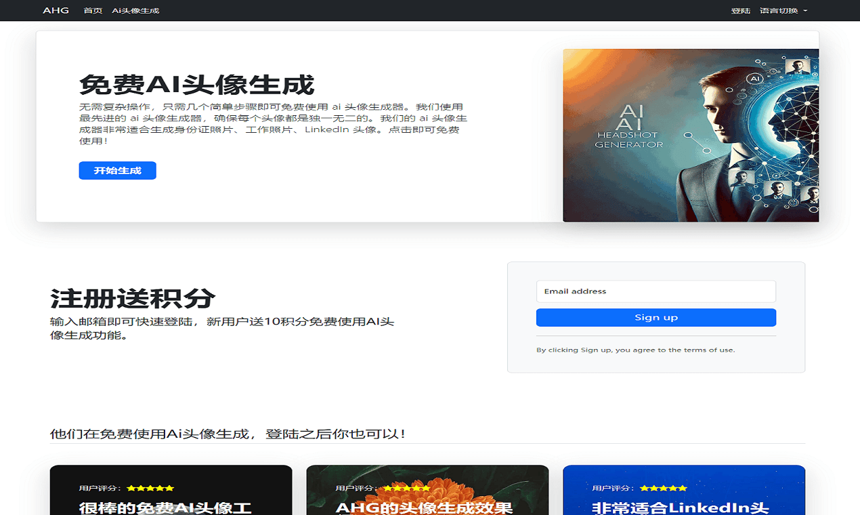This screenshot has width=860, height=515.
Task: Click the blue Sign up button
Action: (x=655, y=318)
